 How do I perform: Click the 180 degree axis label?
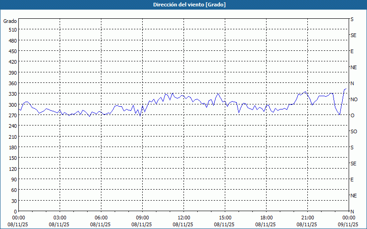point(13,147)
